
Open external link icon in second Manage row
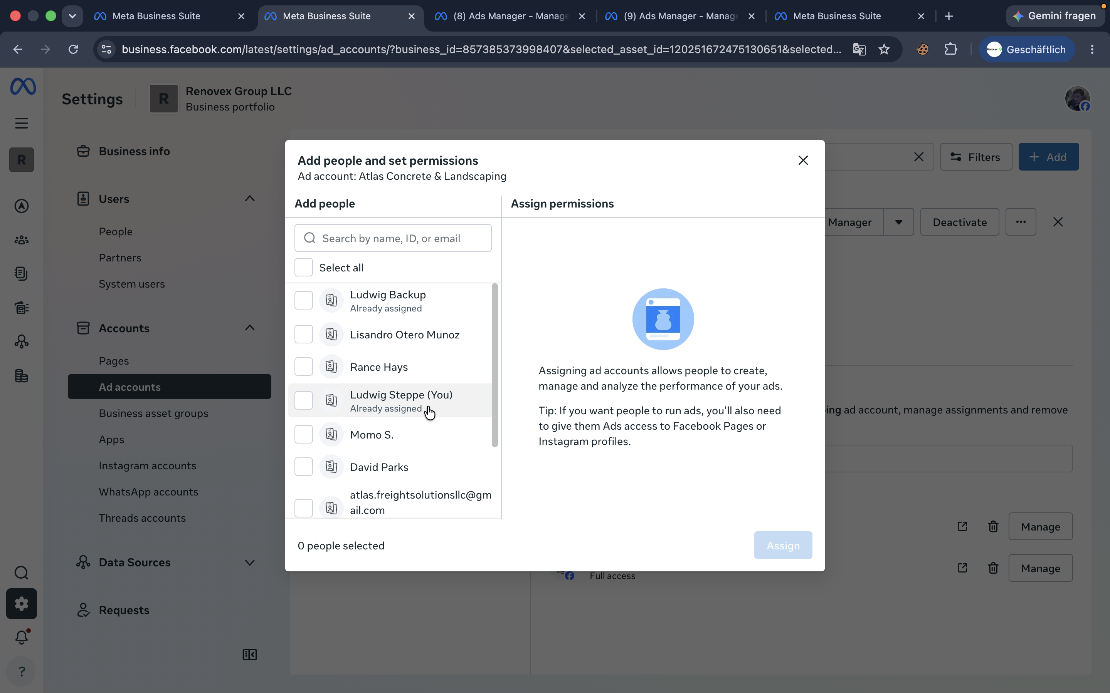tap(962, 568)
